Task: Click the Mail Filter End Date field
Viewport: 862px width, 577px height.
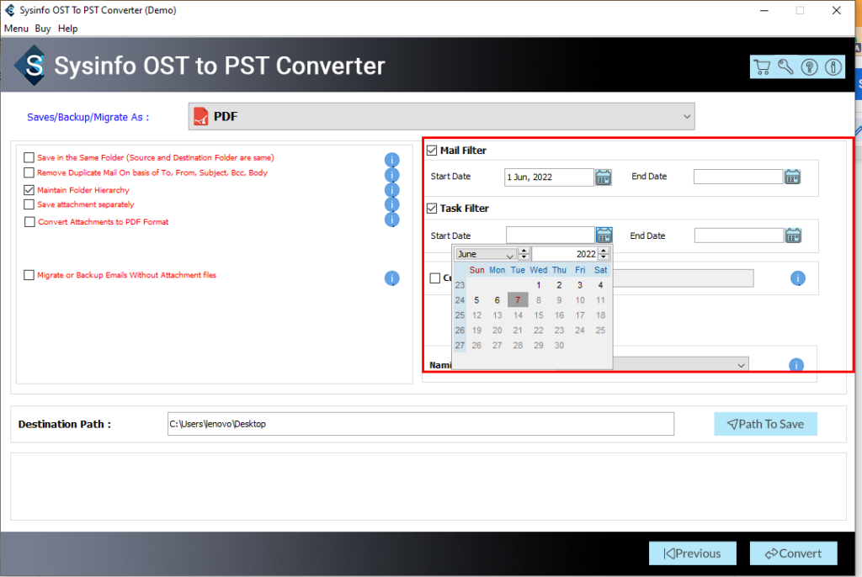Action: (737, 177)
